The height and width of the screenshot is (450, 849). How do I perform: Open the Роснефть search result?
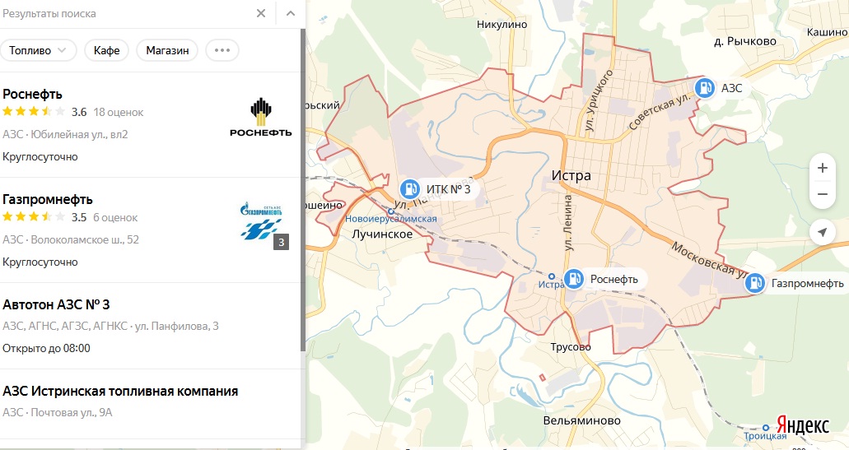point(33,94)
